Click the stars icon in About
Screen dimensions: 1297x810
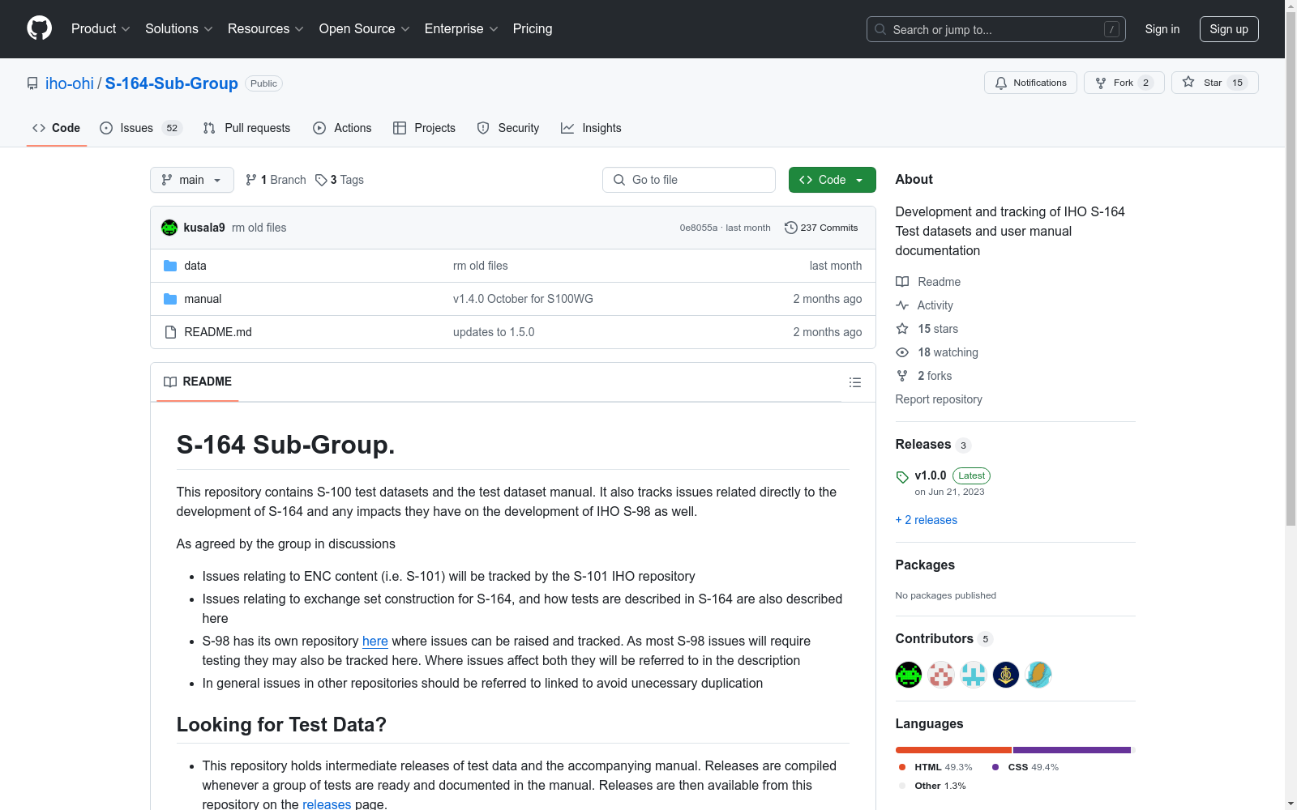pos(902,329)
